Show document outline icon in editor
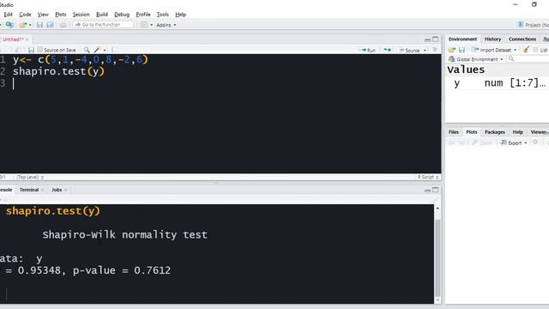 click(435, 50)
